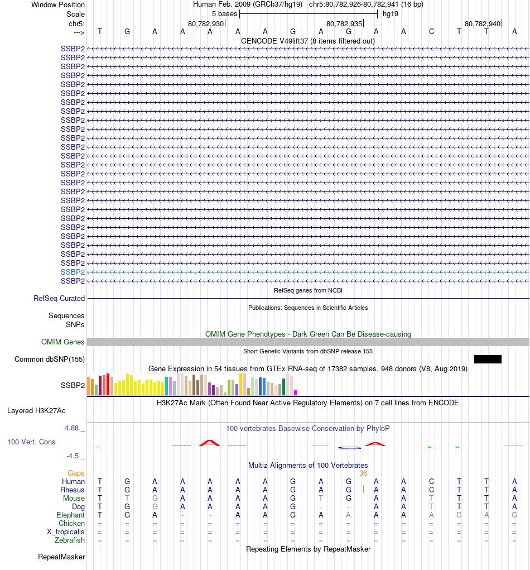Open the OMIM Gene Phenotypes track title

tap(308, 334)
